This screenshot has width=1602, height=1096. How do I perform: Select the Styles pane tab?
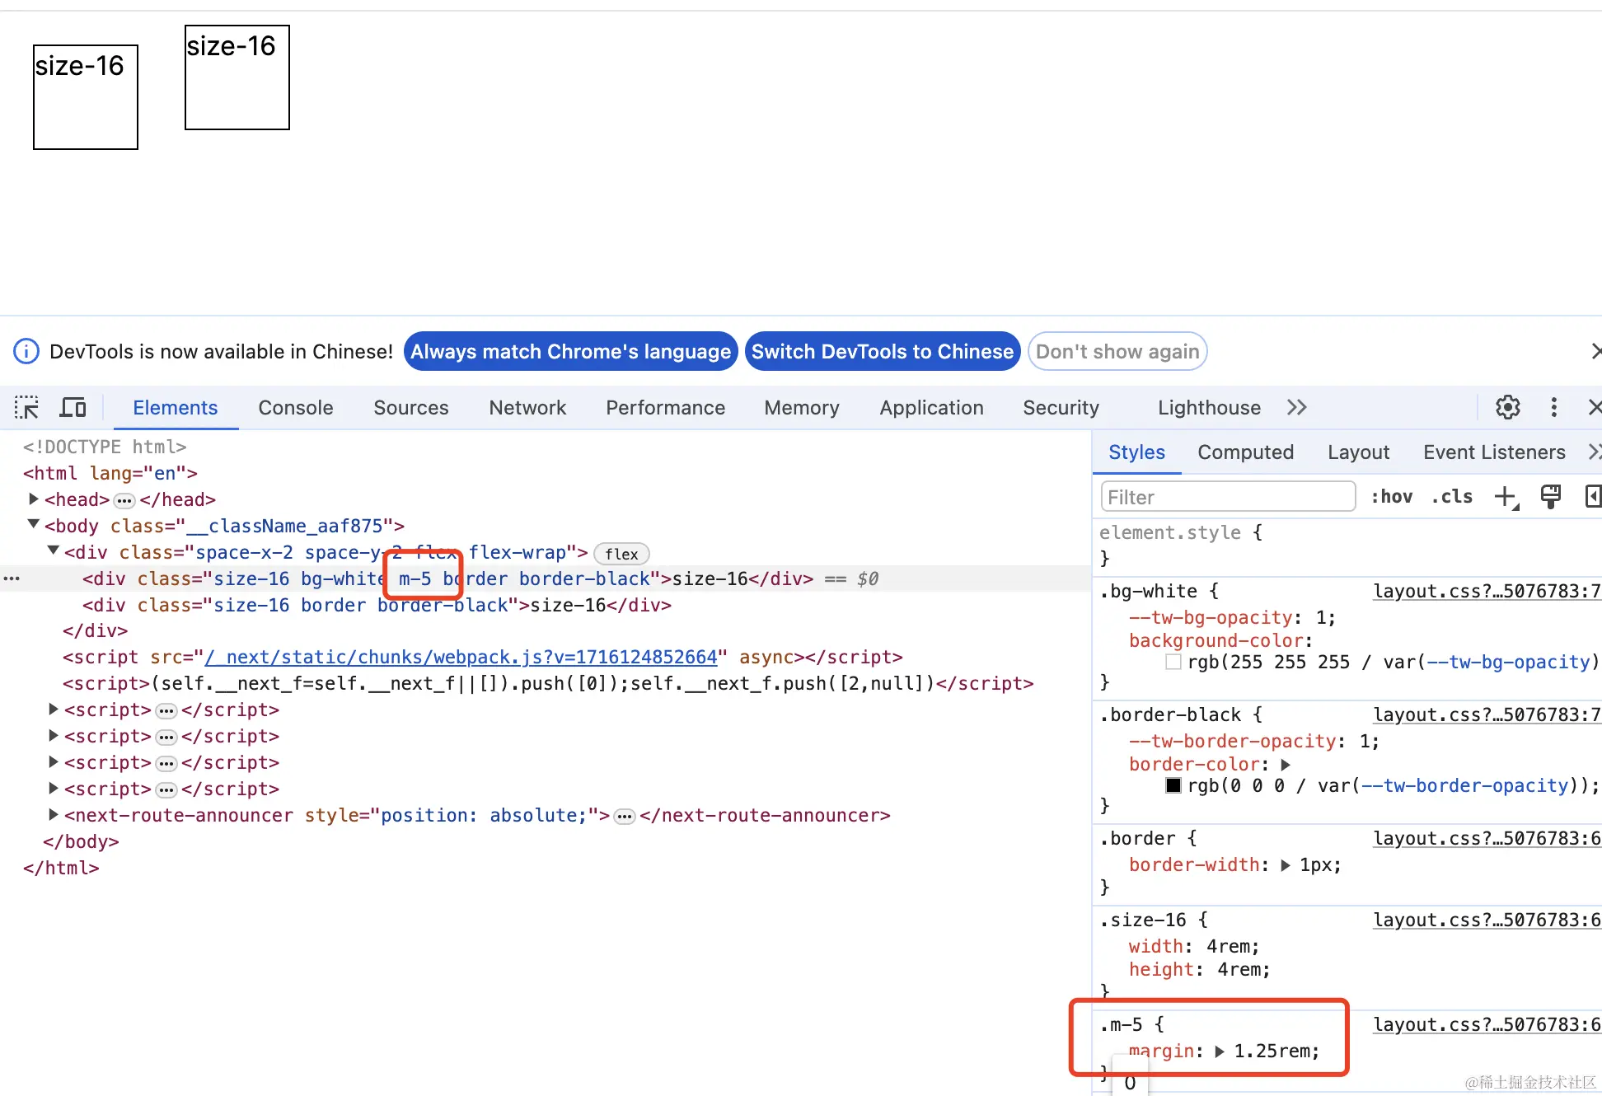point(1137,452)
